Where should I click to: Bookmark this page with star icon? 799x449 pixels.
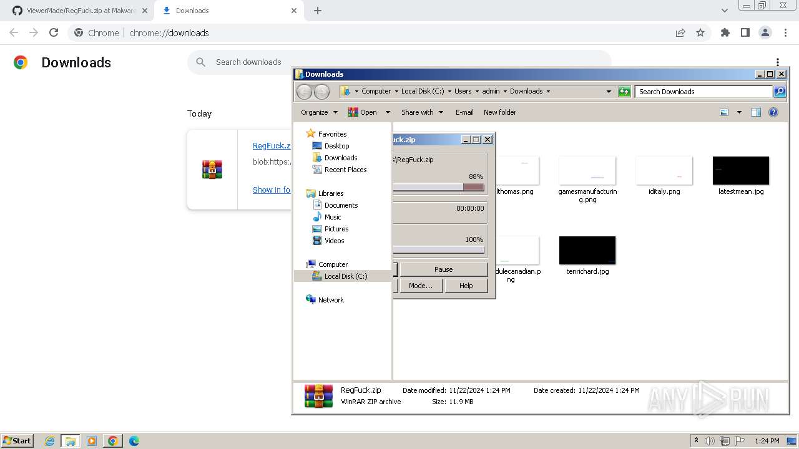coord(700,32)
